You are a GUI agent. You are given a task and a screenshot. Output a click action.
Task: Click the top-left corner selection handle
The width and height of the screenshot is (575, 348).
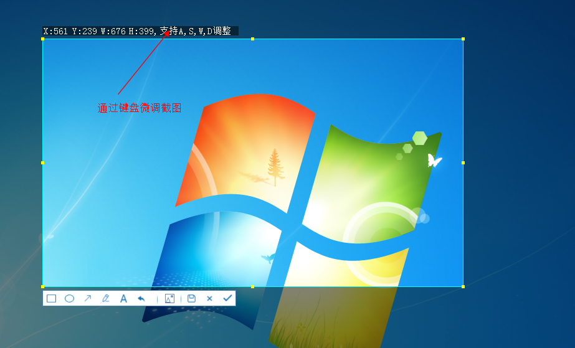point(42,39)
